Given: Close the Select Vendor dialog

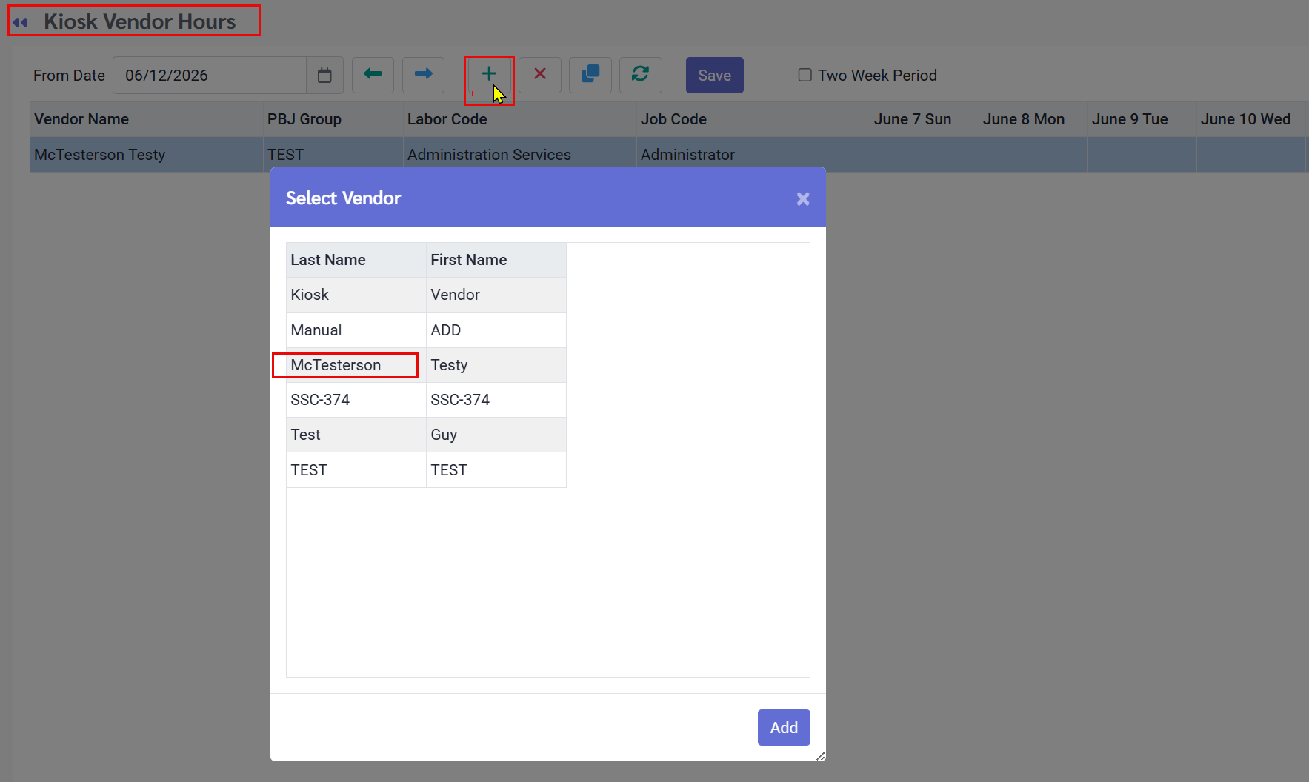Looking at the screenshot, I should pos(803,198).
